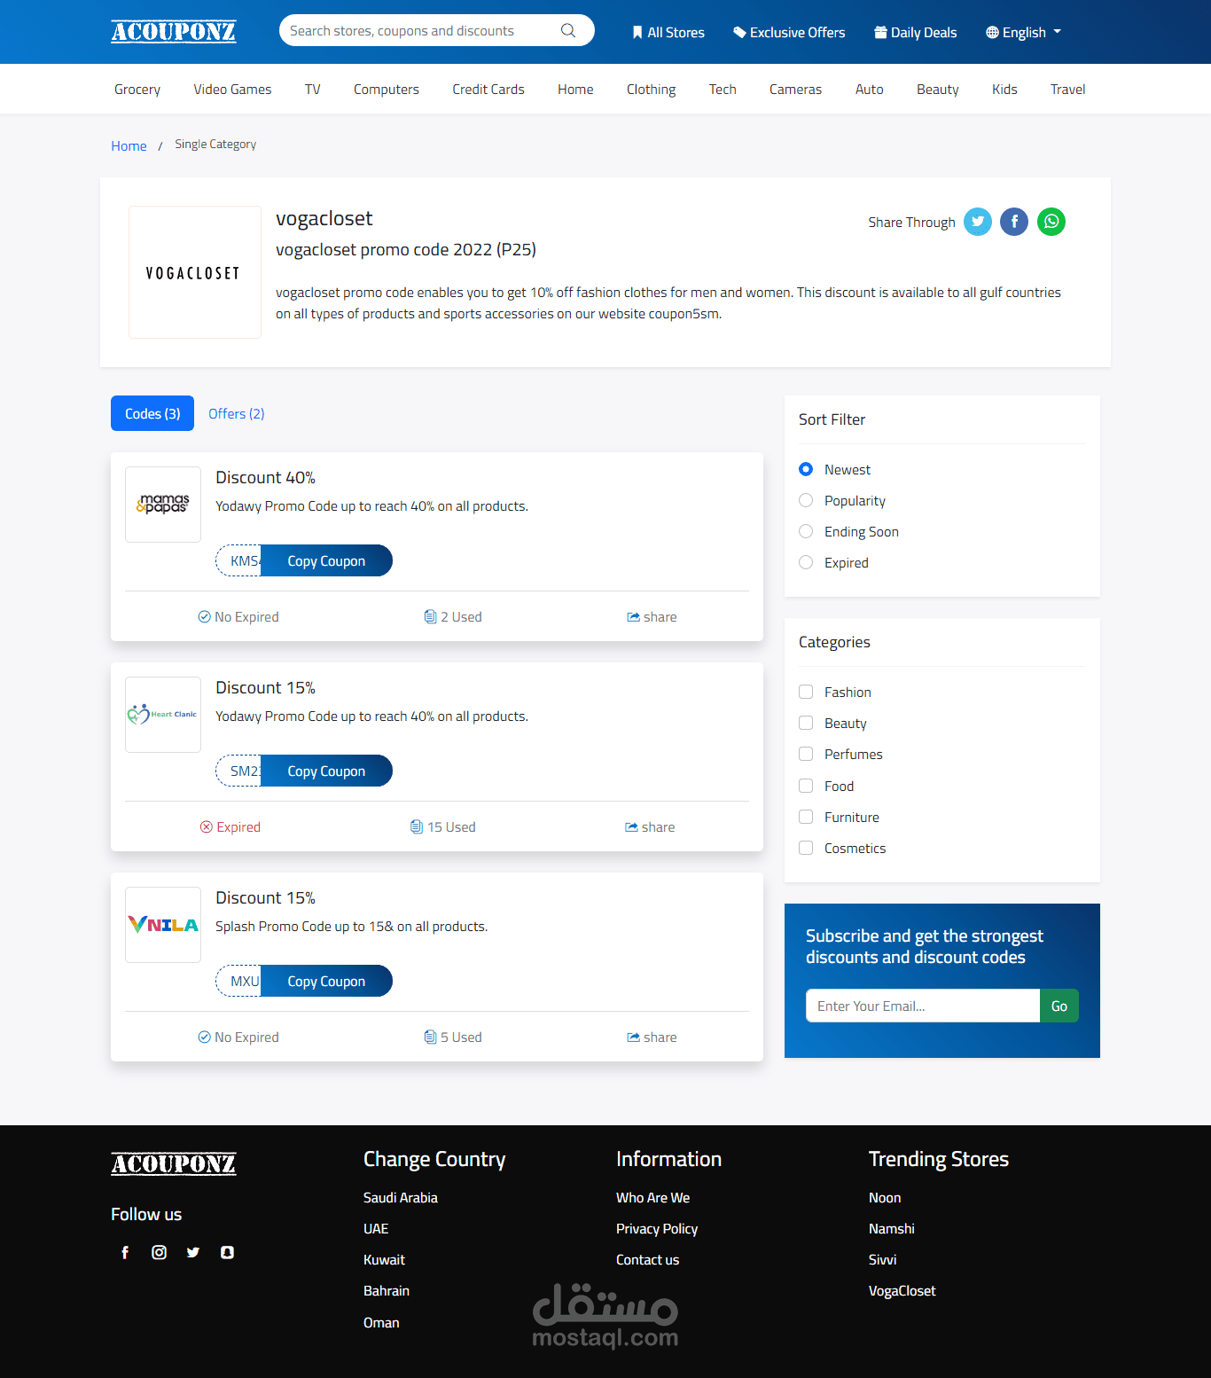Open All Stores bookmark link

tap(668, 33)
